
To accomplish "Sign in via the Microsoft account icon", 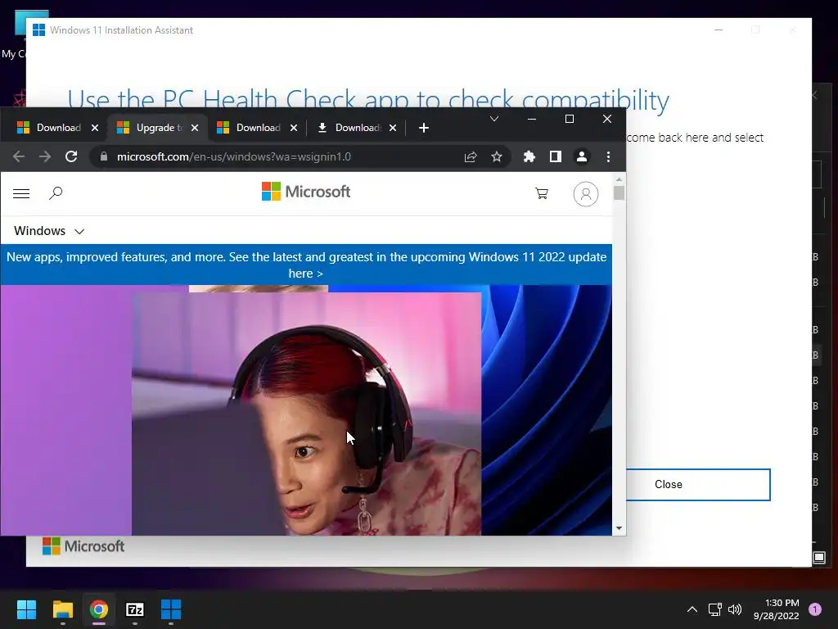I will tap(586, 194).
